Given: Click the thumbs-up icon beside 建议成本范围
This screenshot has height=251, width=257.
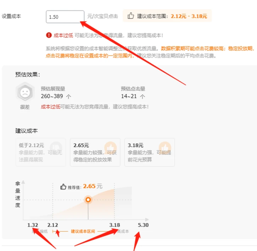Looking at the screenshot, I should pos(131,16).
